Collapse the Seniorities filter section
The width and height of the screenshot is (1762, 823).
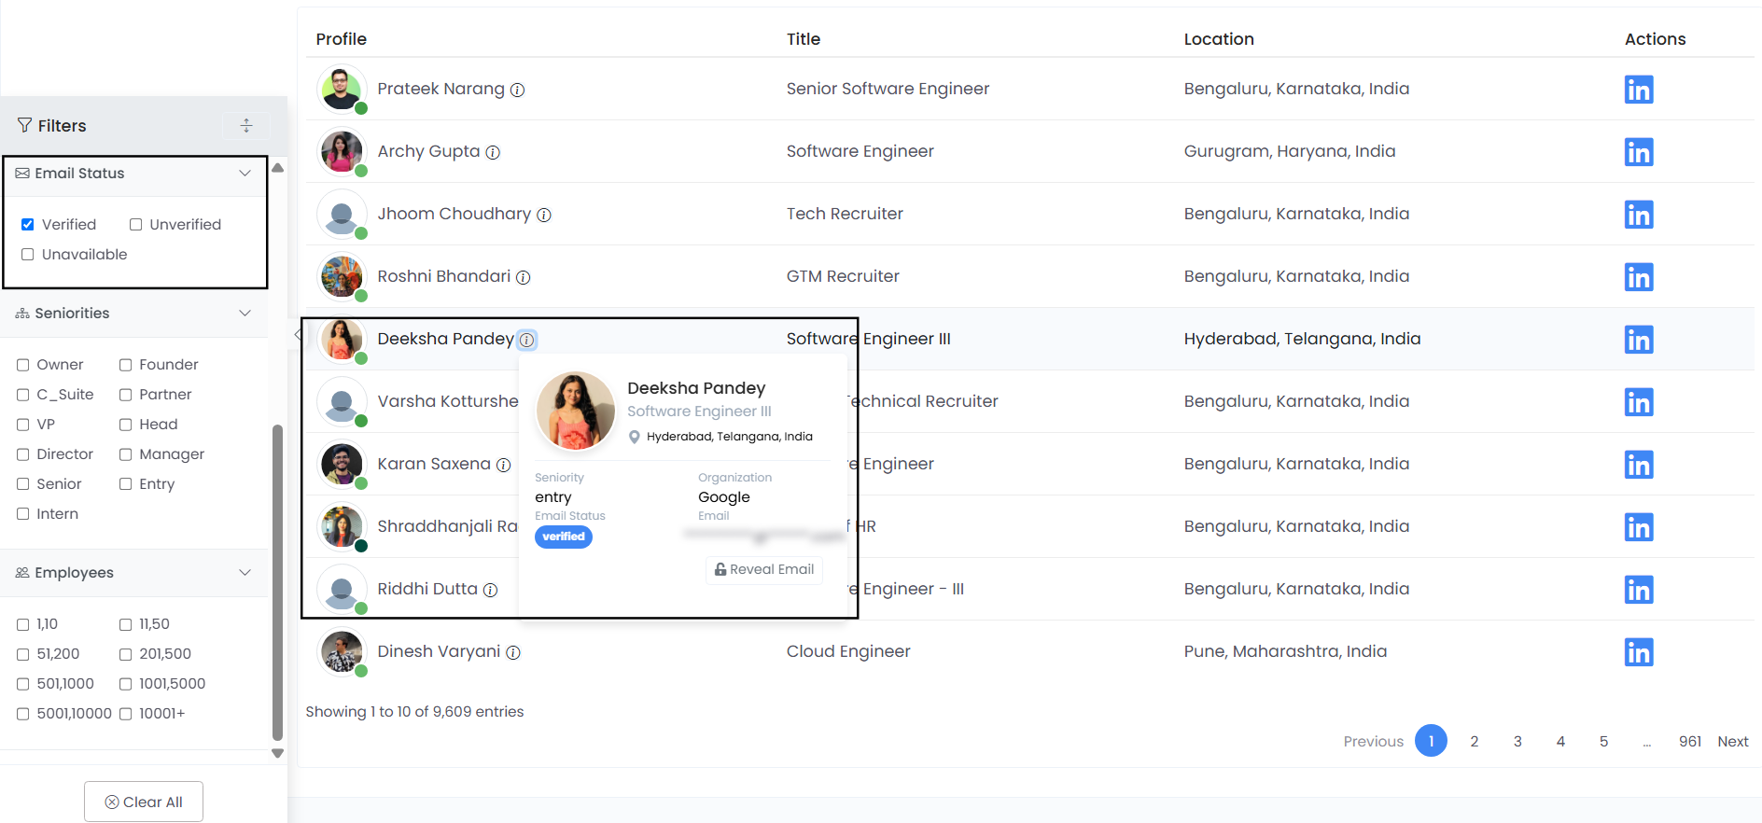click(x=245, y=314)
